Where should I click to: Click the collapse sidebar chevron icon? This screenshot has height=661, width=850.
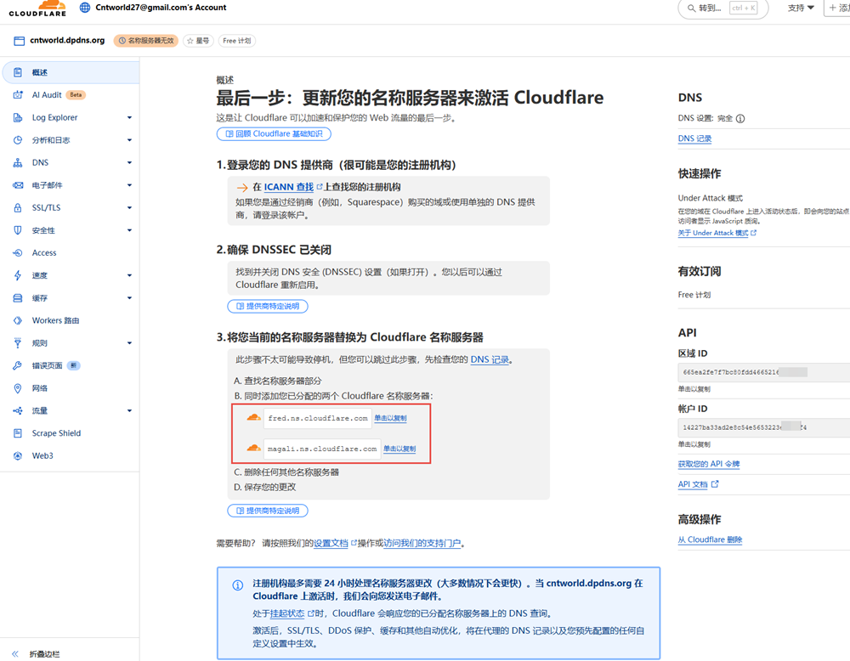tap(15, 654)
